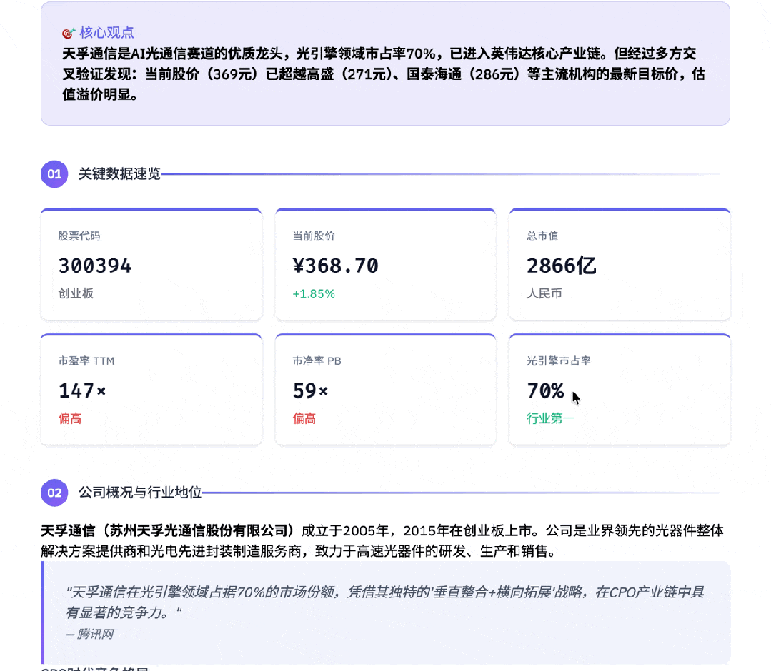Select the 关键数据速览 section heading
The width and height of the screenshot is (771, 671).
(x=119, y=173)
